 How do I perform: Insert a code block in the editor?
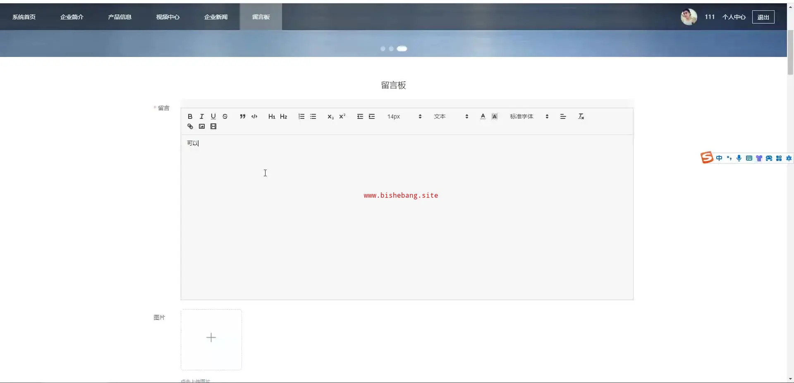click(254, 116)
